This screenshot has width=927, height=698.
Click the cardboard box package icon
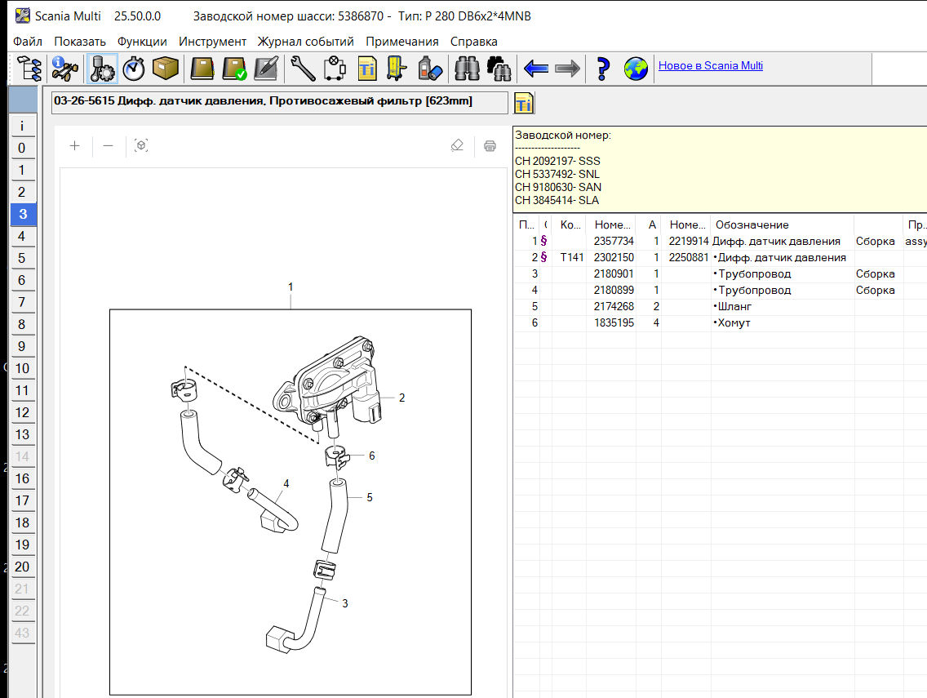click(166, 69)
